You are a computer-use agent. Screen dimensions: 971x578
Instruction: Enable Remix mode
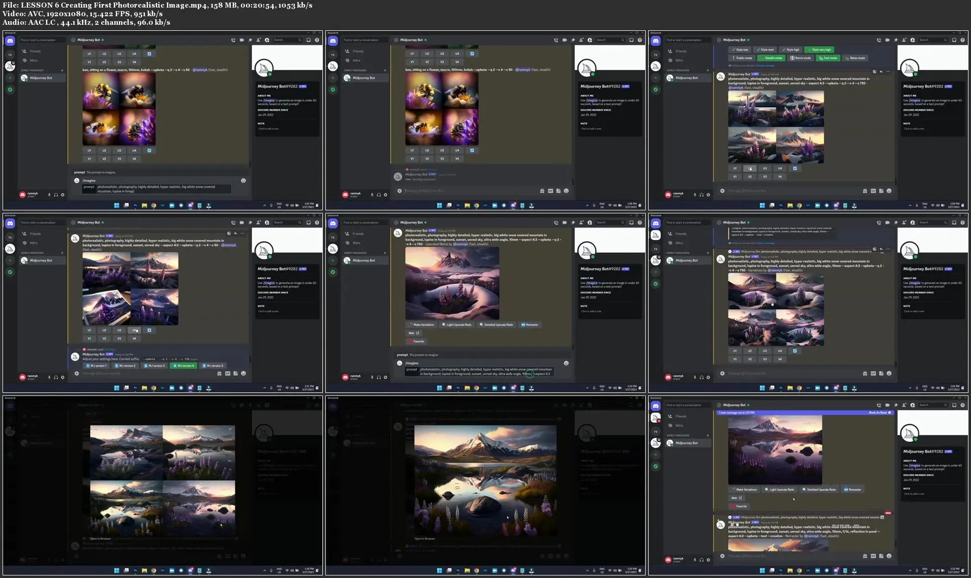(800, 58)
